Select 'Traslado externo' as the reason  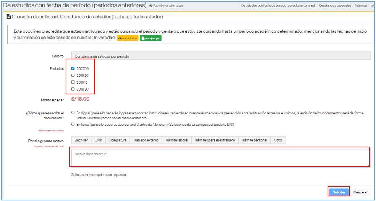tap(146, 140)
